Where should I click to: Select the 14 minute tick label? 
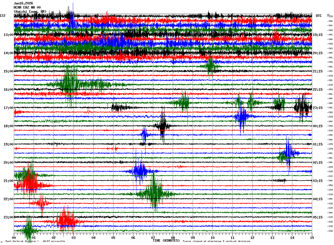[x=292, y=238]
